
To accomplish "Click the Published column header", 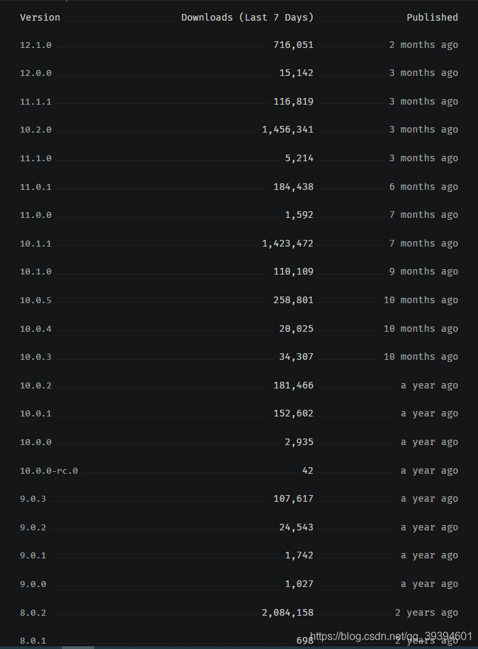I will tap(432, 17).
